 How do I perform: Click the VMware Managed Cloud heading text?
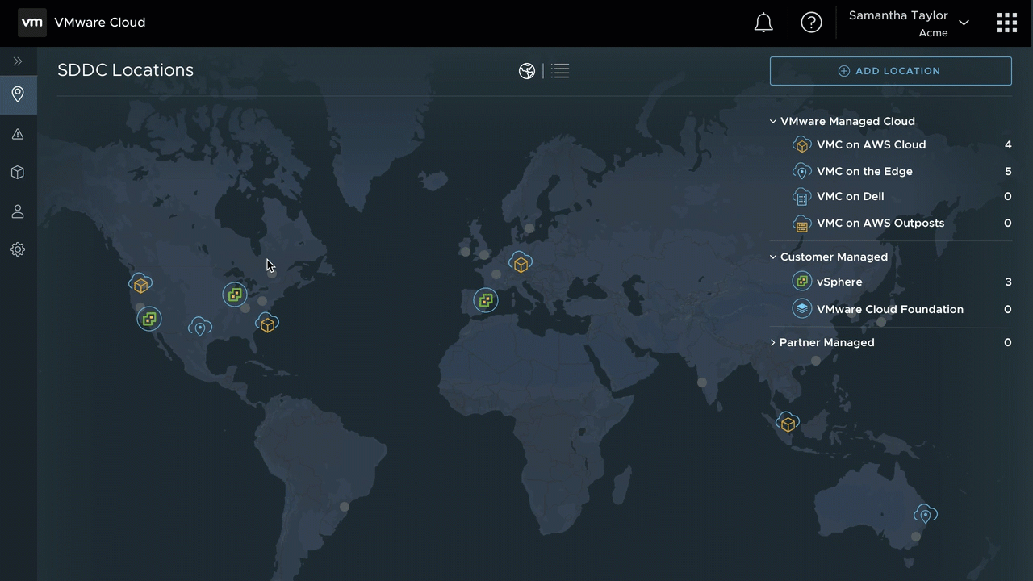pyautogui.click(x=847, y=121)
